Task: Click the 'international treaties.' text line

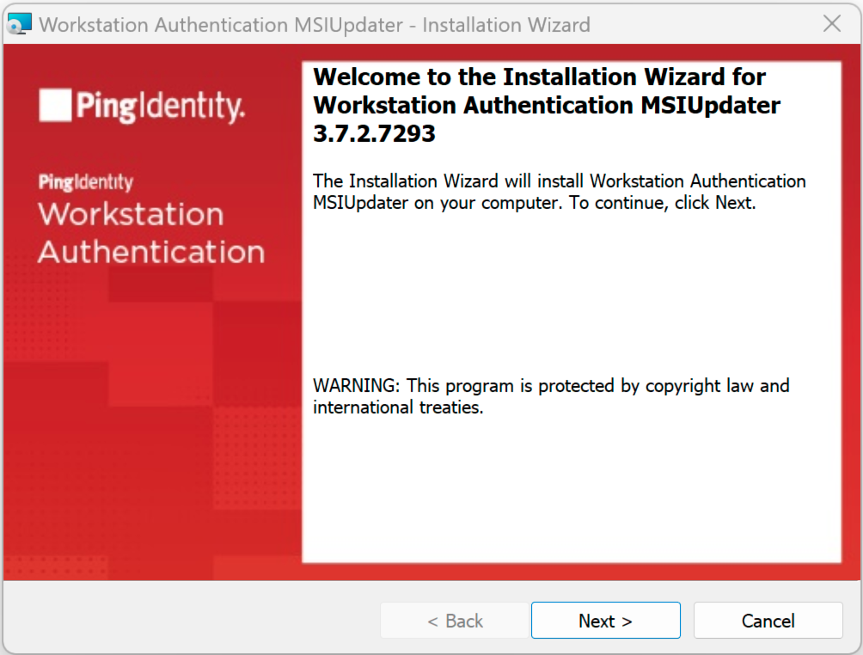Action: point(398,407)
